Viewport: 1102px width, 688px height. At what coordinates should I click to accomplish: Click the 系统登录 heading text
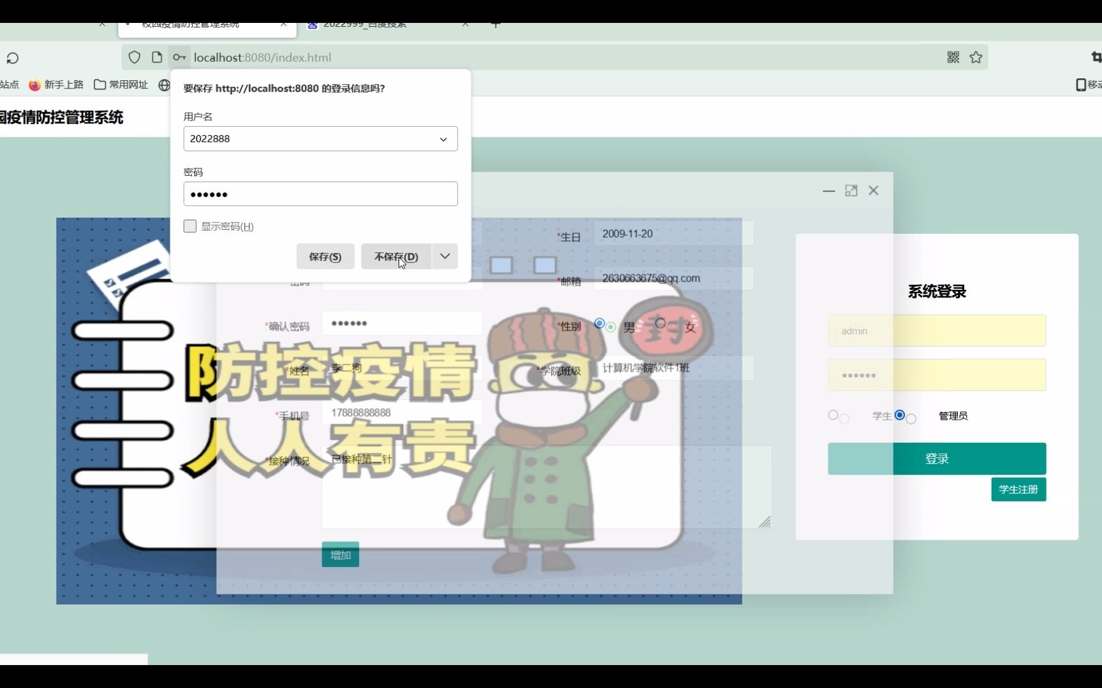pos(937,292)
